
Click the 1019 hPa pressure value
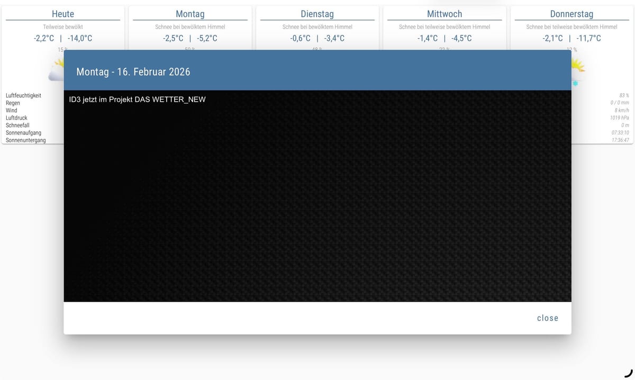click(x=620, y=117)
